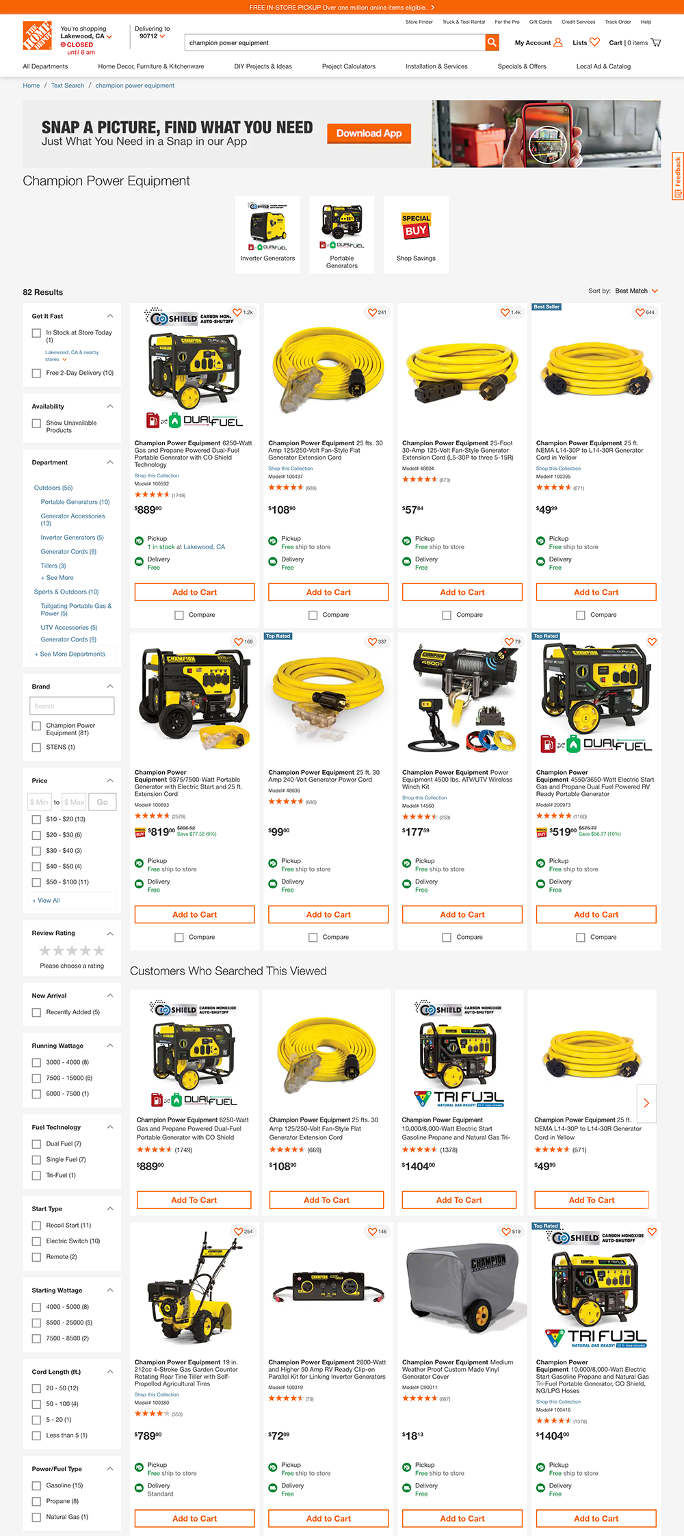Image resolution: width=684 pixels, height=1536 pixels.
Task: Check Champion Power Equipment brand filter
Action: [x=36, y=726]
